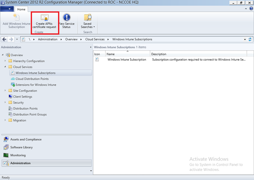
Task: Switch to Assets and Compliance workspace
Action: click(x=46, y=139)
